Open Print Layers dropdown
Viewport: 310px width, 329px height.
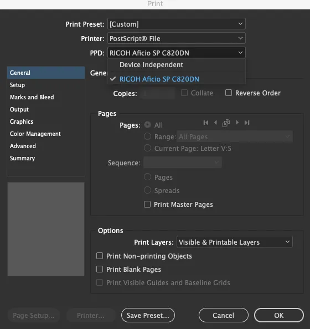(235, 242)
